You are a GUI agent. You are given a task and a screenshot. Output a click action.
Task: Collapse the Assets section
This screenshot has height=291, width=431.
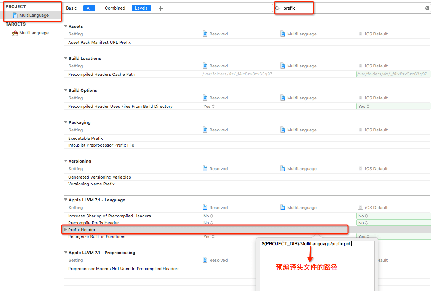point(66,26)
